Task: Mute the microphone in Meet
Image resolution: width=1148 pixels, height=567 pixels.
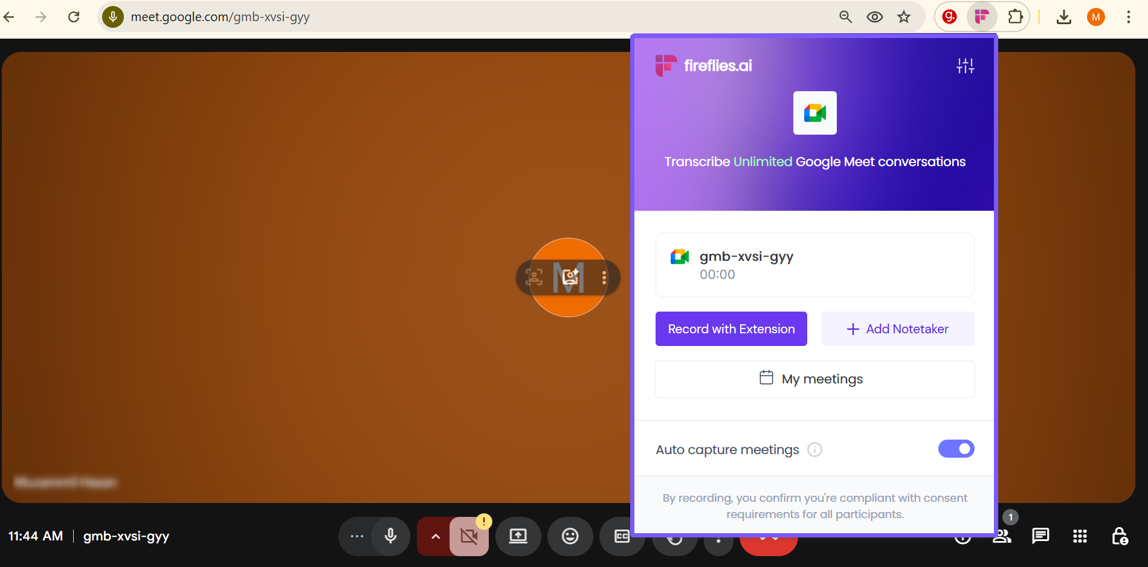Action: 390,536
